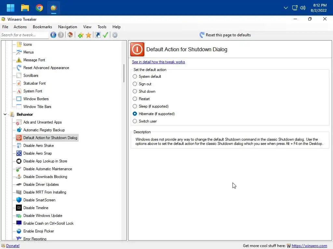Open the File menu
The height and width of the screenshot is (249, 333).
pyautogui.click(x=5, y=27)
